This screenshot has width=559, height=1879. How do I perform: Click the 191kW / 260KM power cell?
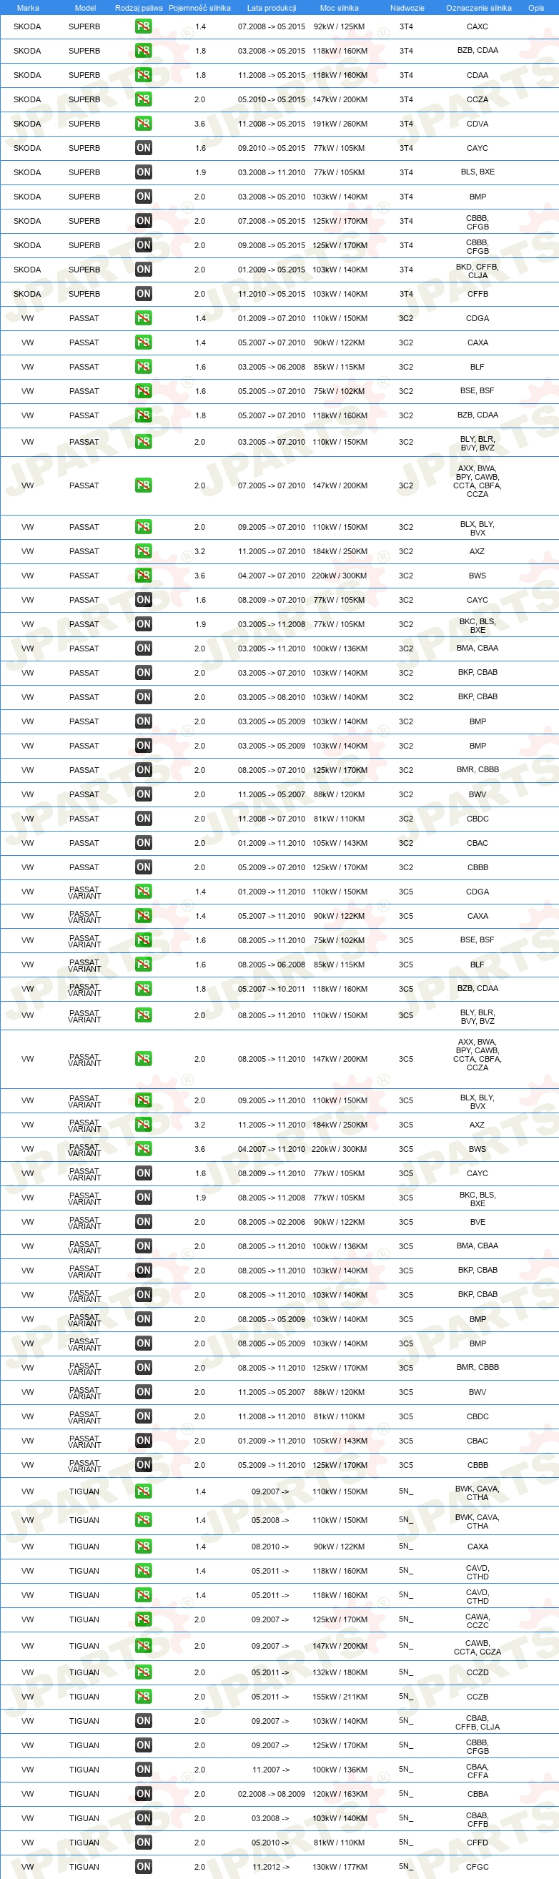(x=340, y=124)
